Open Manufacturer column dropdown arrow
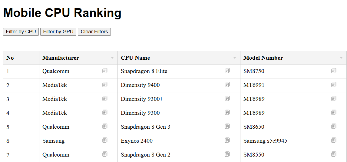Image resolution: width=347 pixels, height=162 pixels. [x=112, y=58]
